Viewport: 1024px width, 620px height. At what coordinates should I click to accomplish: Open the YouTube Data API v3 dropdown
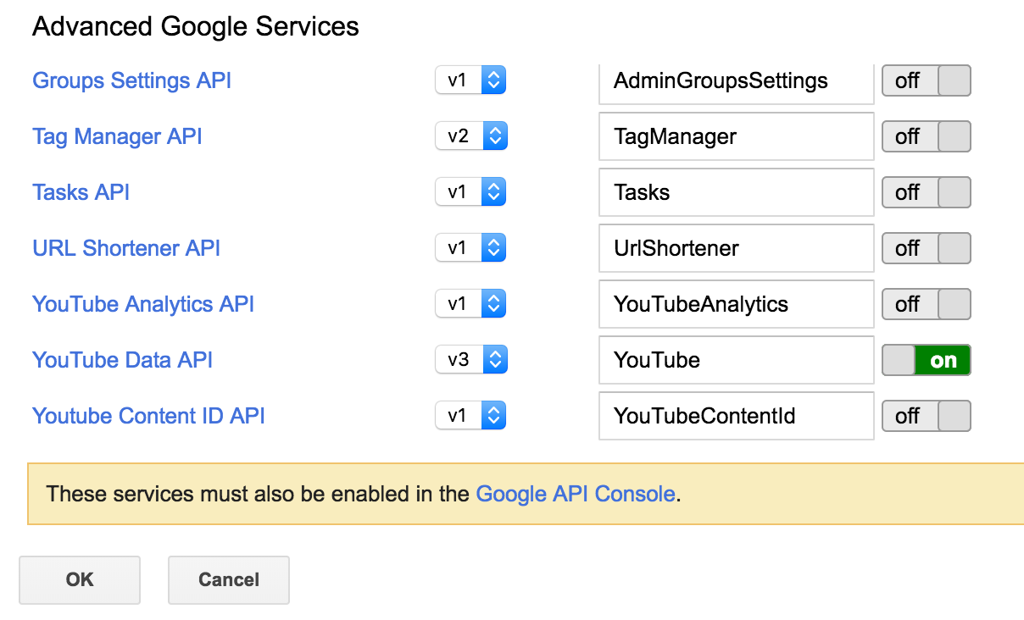click(470, 360)
